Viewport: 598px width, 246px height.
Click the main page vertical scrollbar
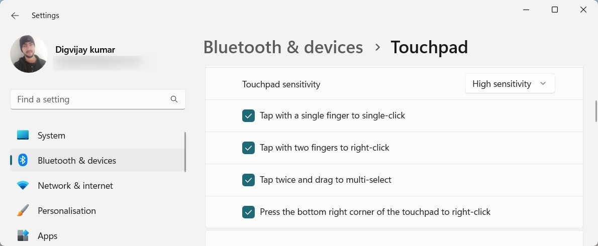pos(596,111)
